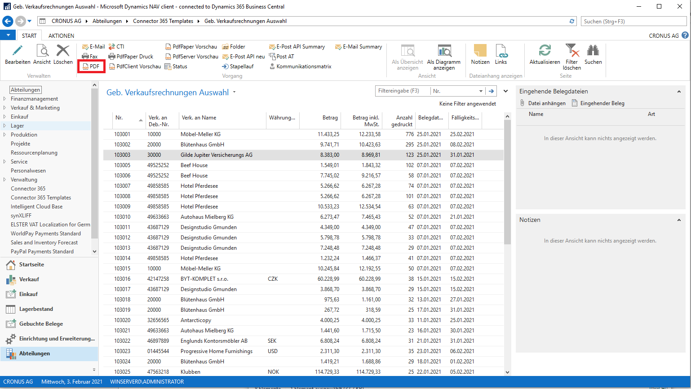Open the Lagerbestand navigation section
This screenshot has width=691, height=389.
pyautogui.click(x=49, y=309)
